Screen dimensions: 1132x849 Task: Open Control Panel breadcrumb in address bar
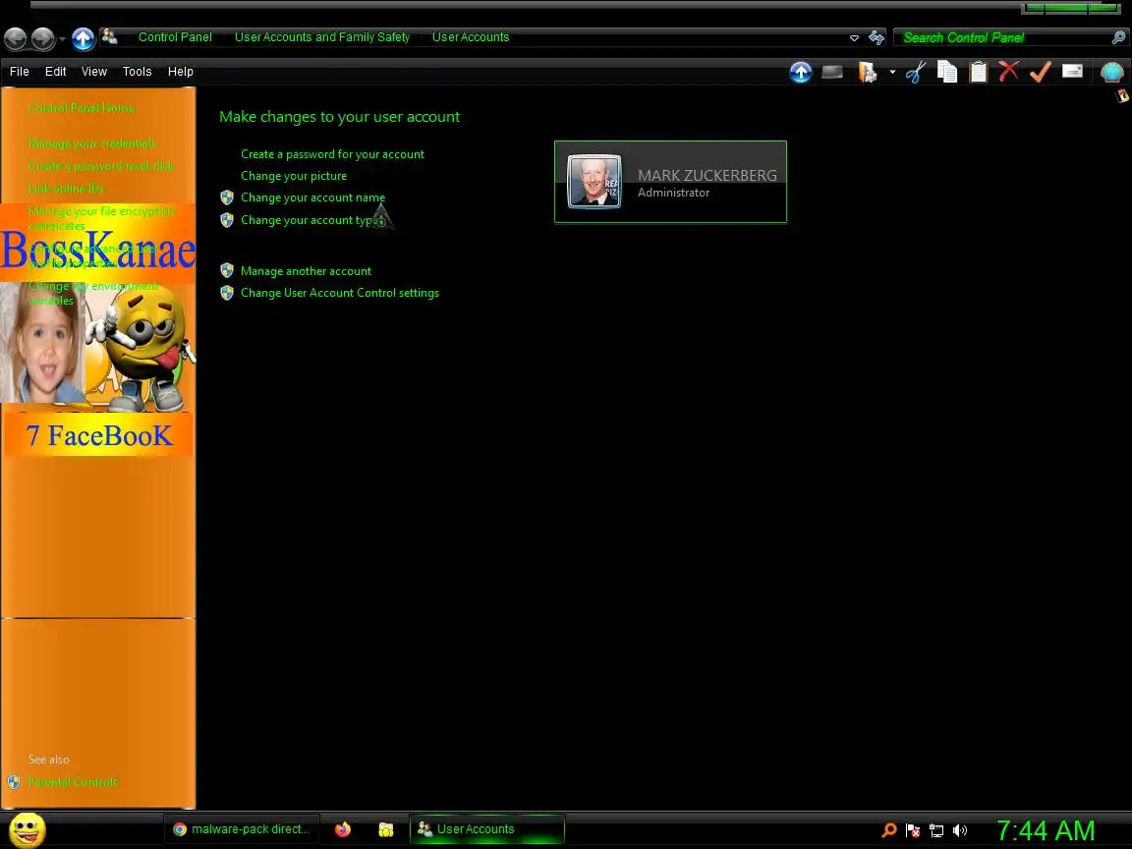click(x=175, y=36)
